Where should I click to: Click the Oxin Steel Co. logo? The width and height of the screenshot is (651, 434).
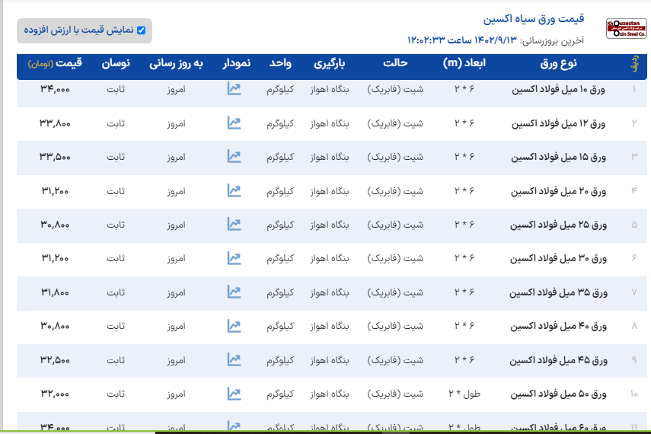[625, 29]
